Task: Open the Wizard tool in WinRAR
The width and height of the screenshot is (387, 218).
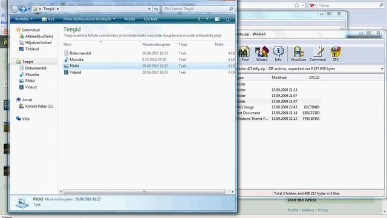Action: pos(262,54)
